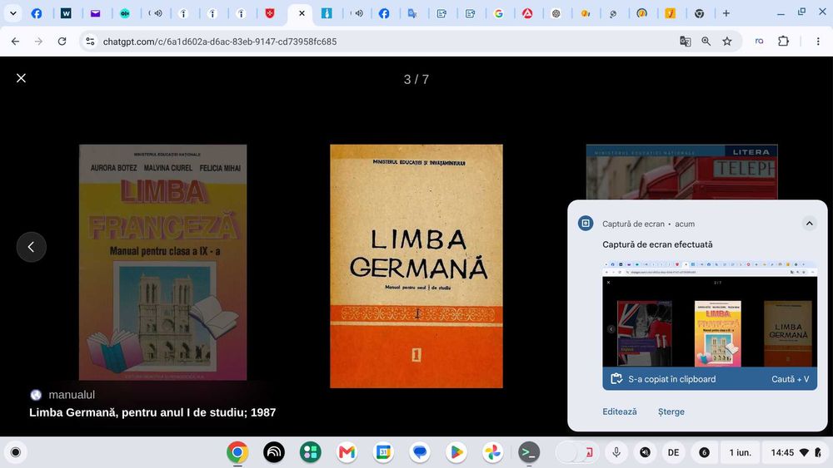Switch to the W (Word) tab
Image resolution: width=833 pixels, height=468 pixels.
pyautogui.click(x=66, y=13)
